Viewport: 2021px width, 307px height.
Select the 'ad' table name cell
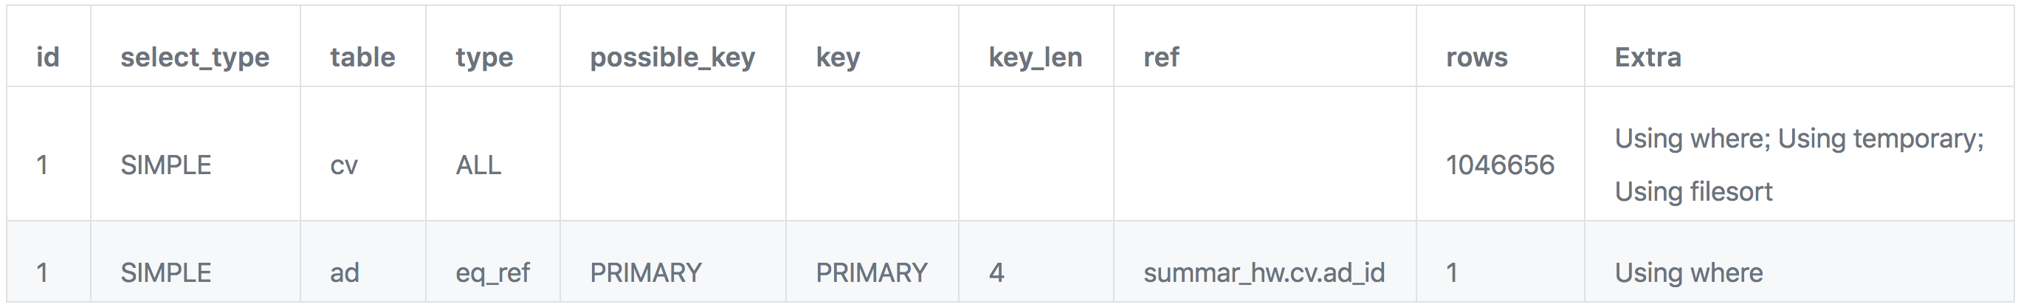tap(345, 272)
